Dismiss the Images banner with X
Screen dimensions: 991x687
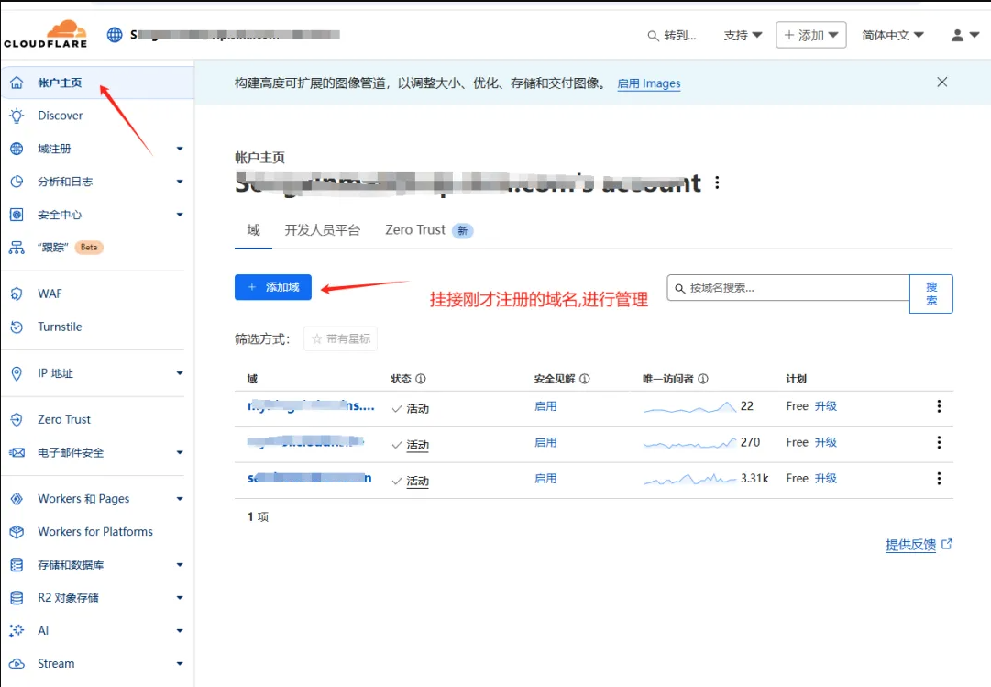tap(941, 83)
